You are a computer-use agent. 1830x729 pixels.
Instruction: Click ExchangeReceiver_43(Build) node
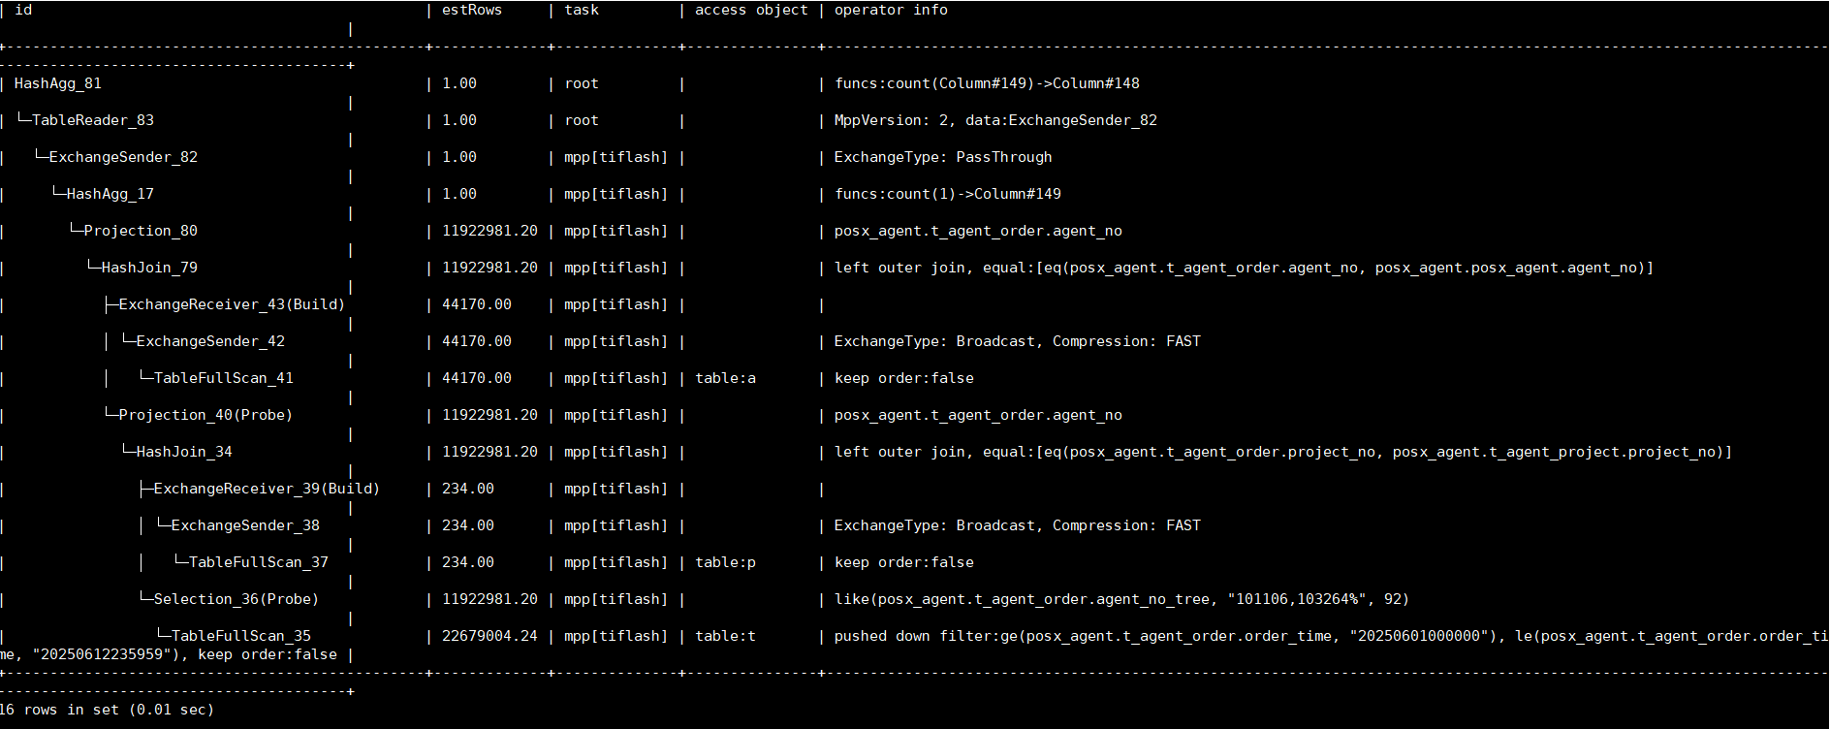pos(232,304)
